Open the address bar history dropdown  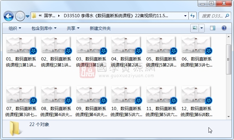(185, 16)
